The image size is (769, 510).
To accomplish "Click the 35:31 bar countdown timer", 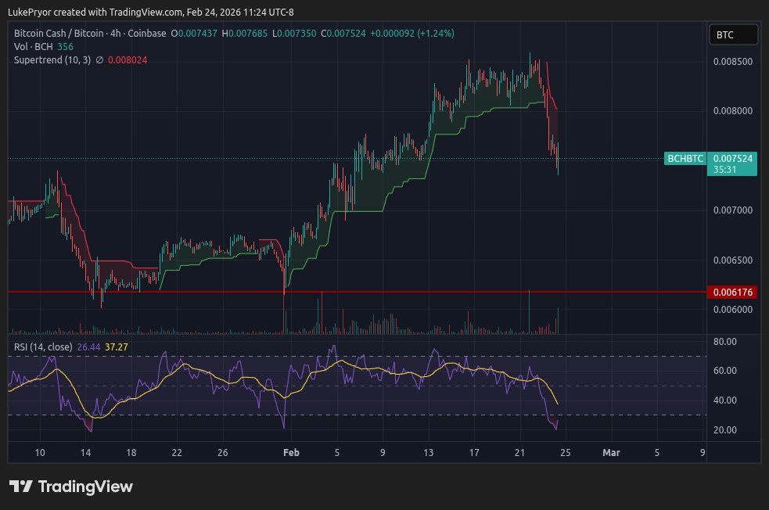I will coord(727,169).
